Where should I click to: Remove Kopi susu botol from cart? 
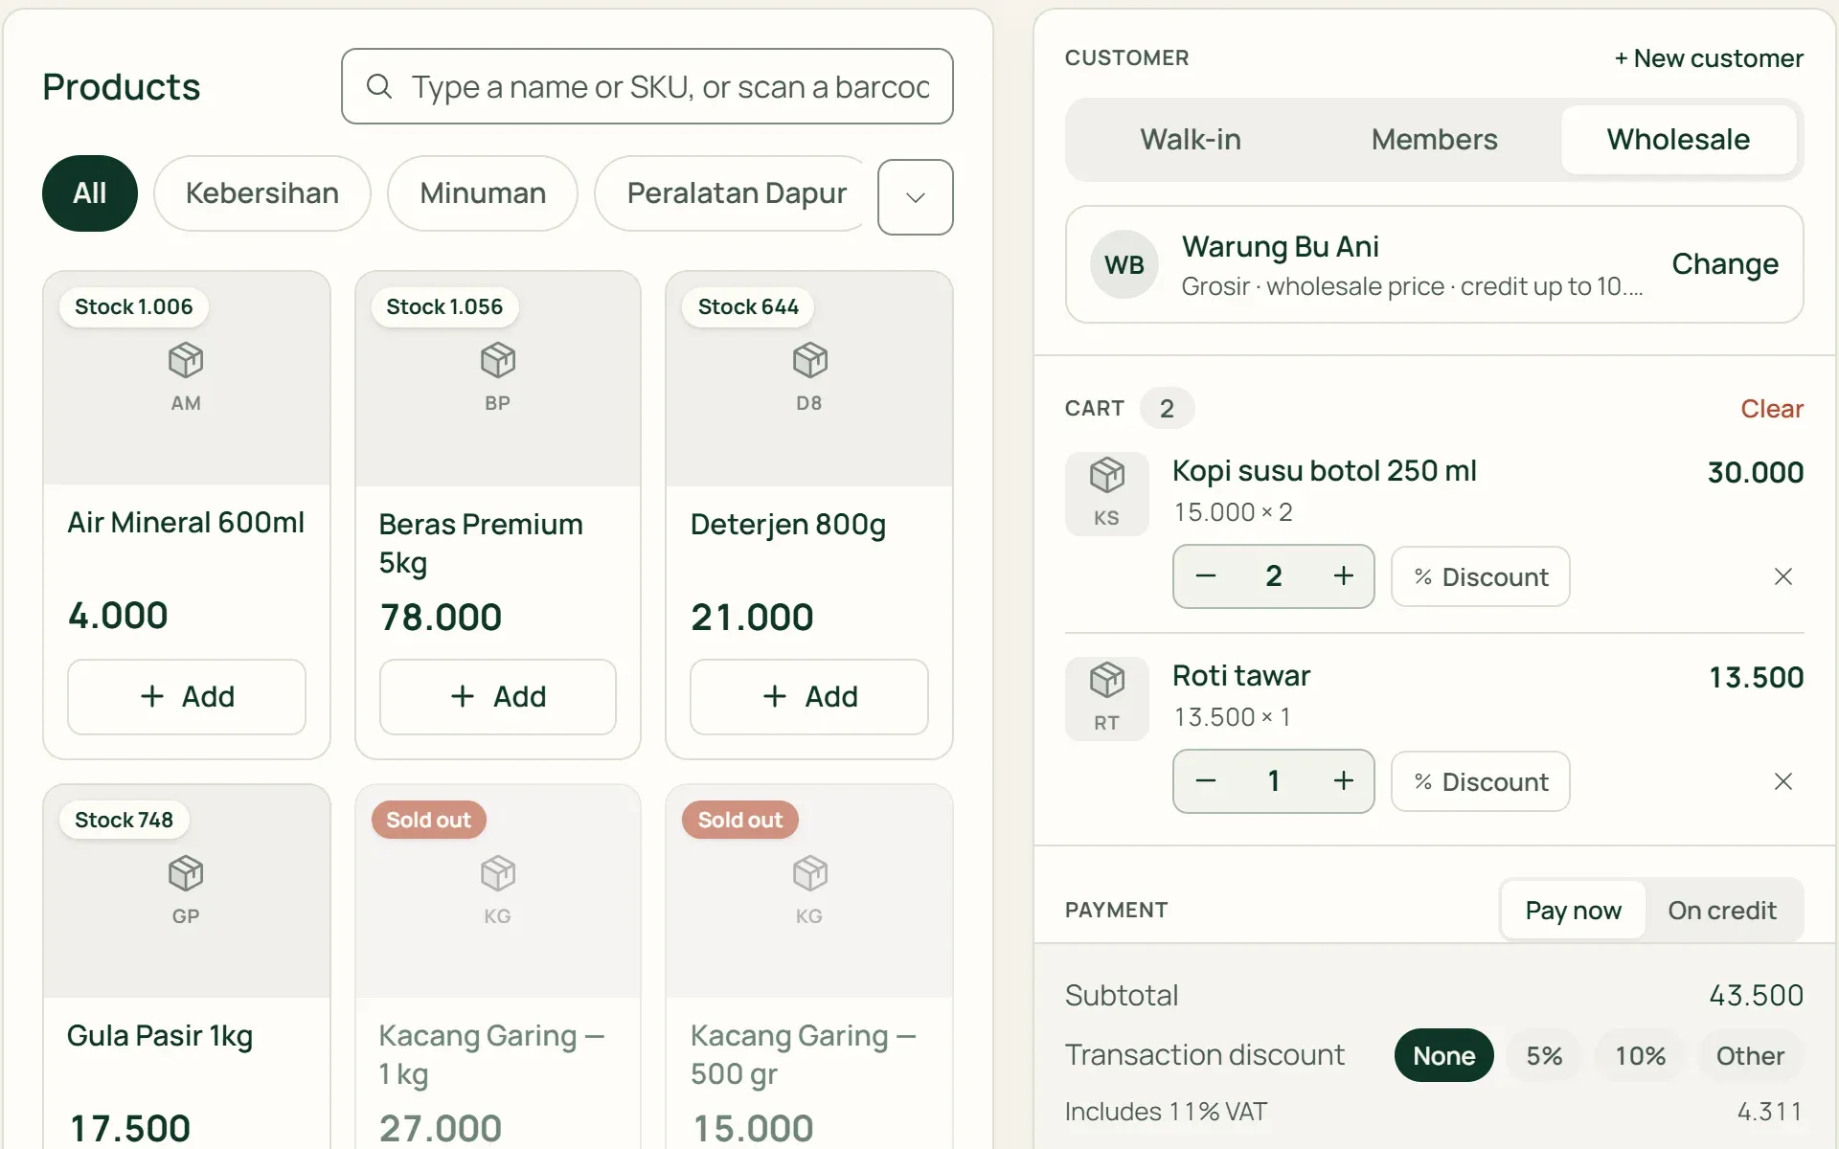[1782, 576]
